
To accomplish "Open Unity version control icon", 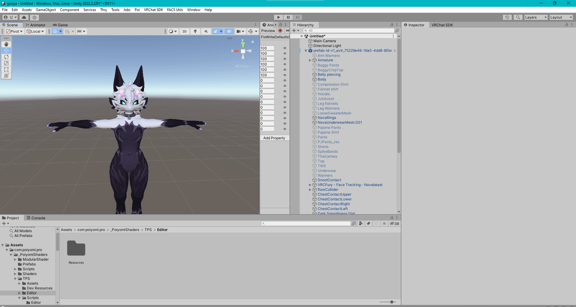I will (35, 17).
